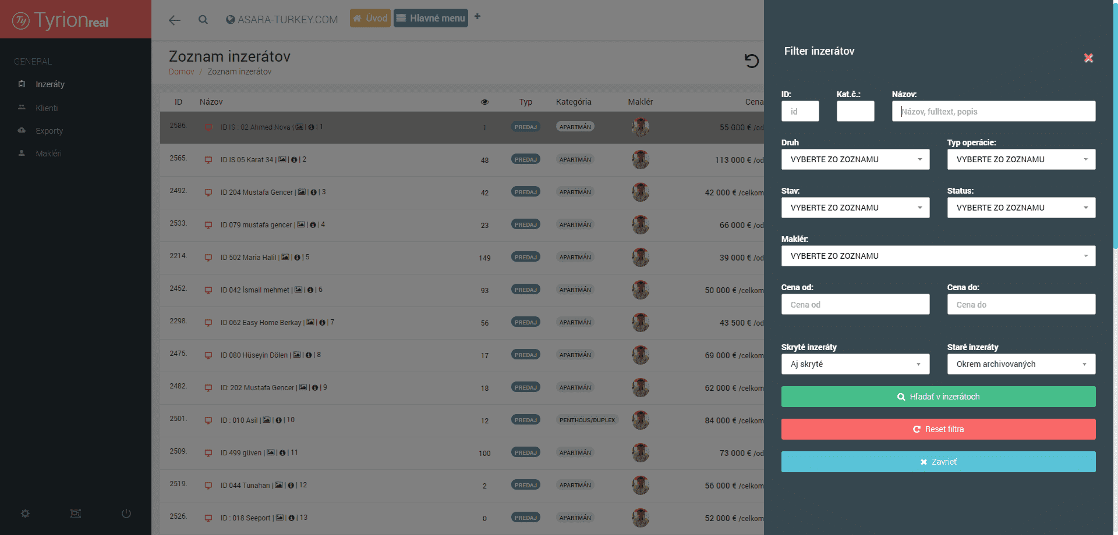Close the filter panel with red X
The image size is (1118, 535).
[x=1088, y=58]
